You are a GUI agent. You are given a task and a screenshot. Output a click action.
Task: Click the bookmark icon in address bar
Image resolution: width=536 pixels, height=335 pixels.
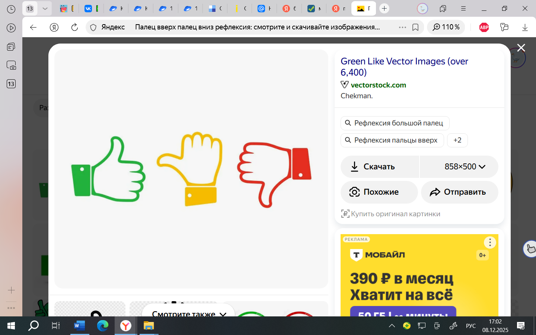pos(415,27)
